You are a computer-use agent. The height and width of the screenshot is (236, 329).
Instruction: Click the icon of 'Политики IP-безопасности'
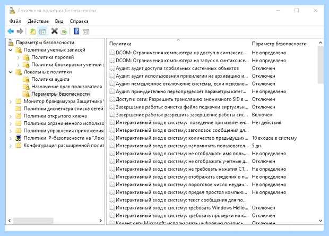[19, 138]
